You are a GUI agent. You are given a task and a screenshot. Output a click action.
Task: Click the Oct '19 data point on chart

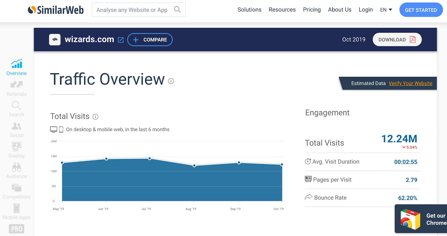pyautogui.click(x=282, y=165)
